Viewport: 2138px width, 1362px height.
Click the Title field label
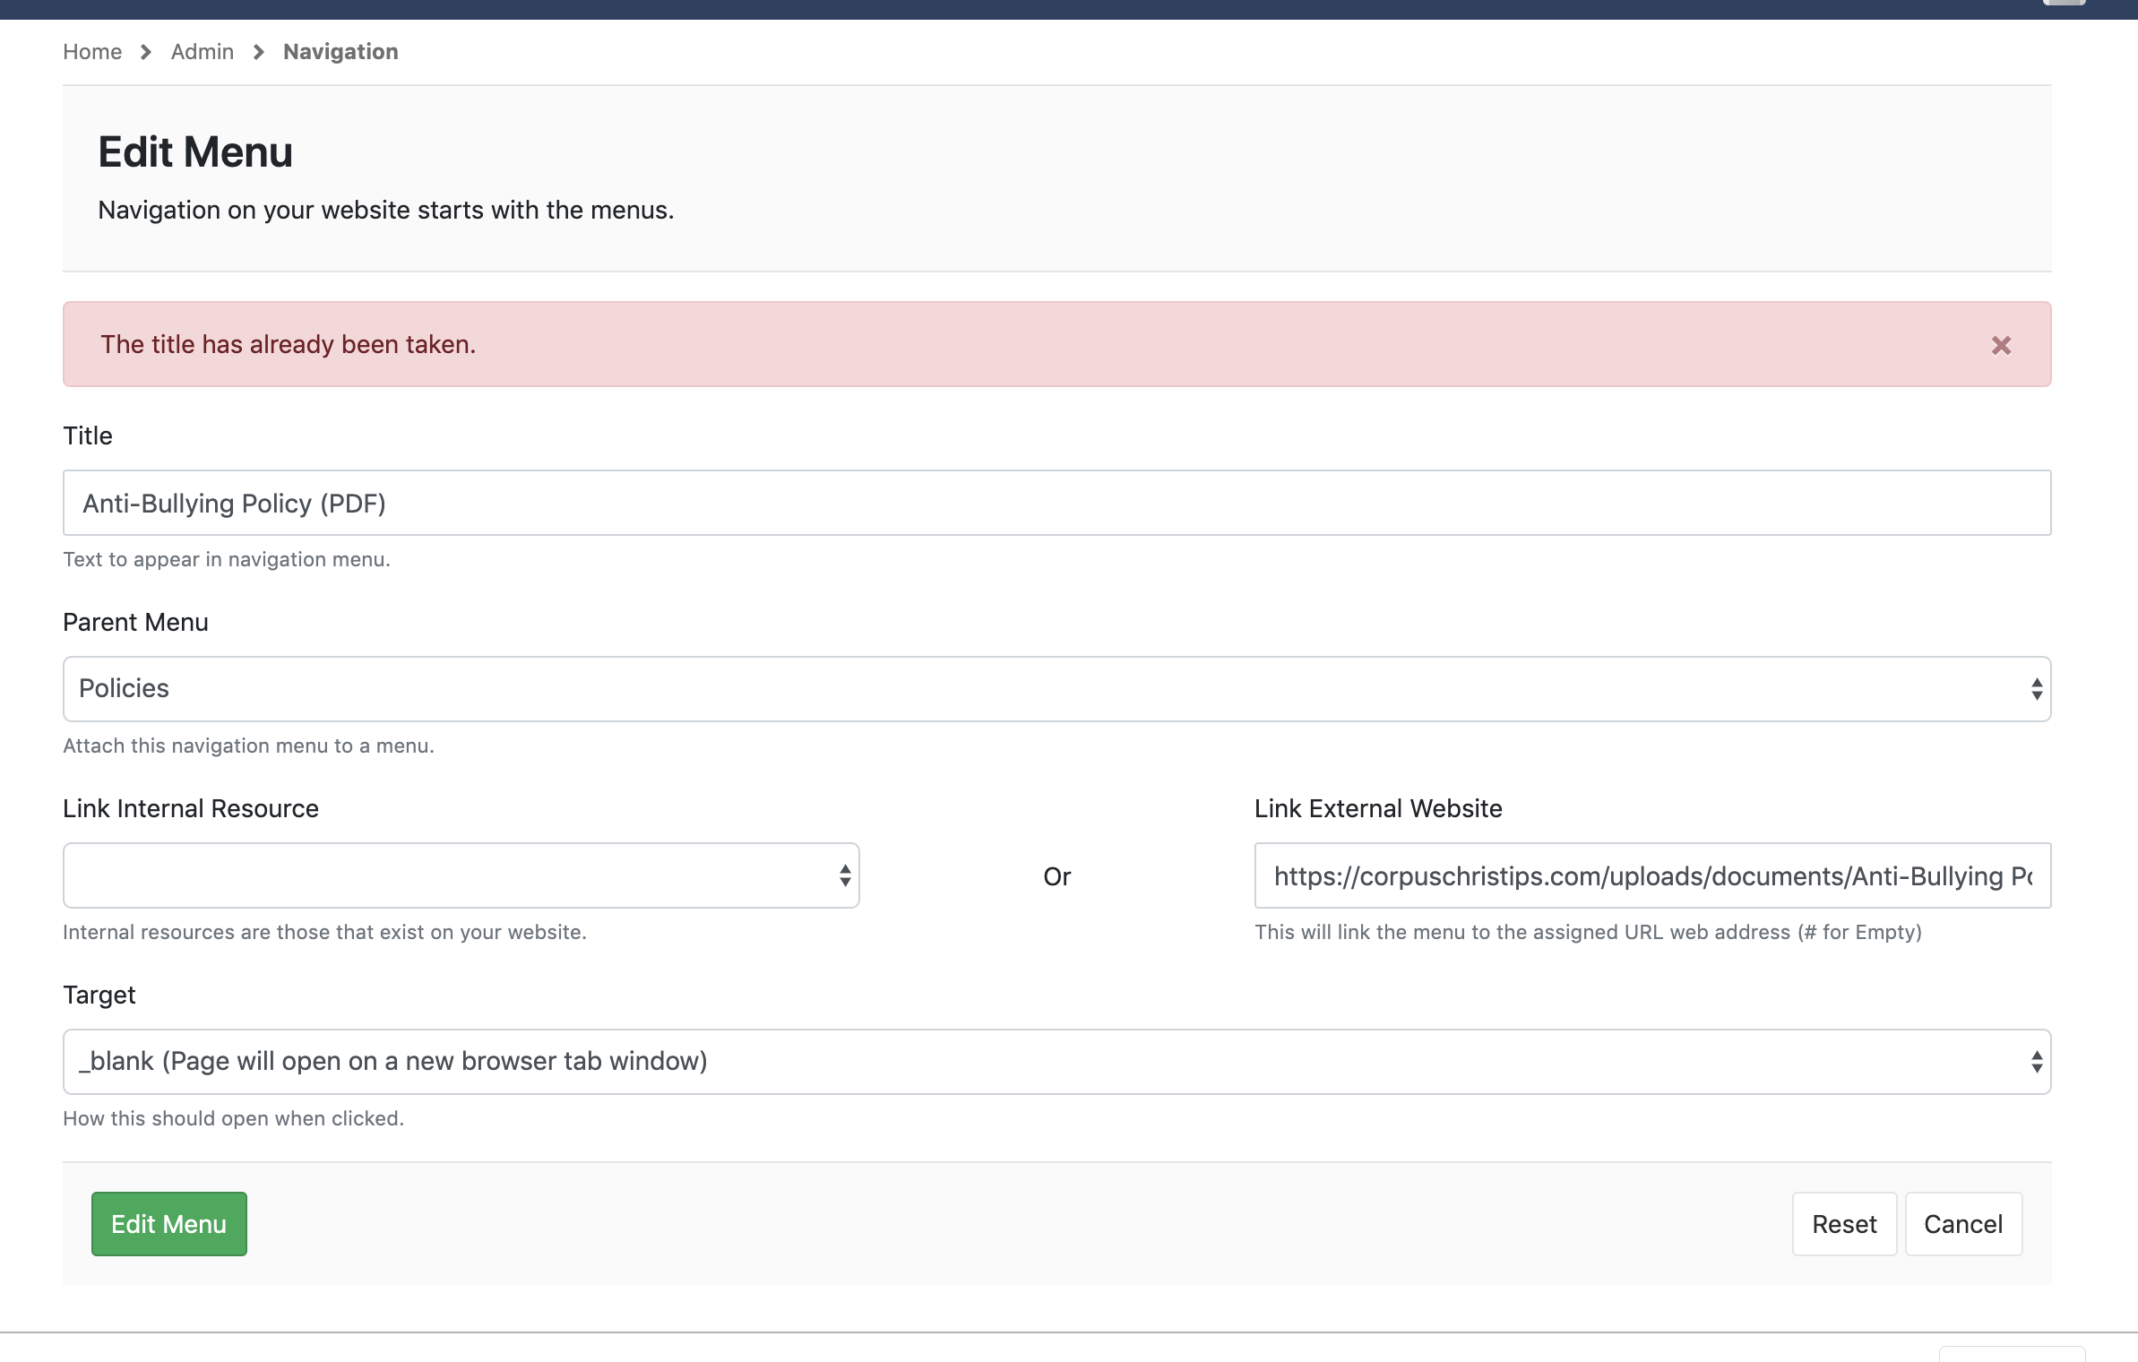click(88, 435)
